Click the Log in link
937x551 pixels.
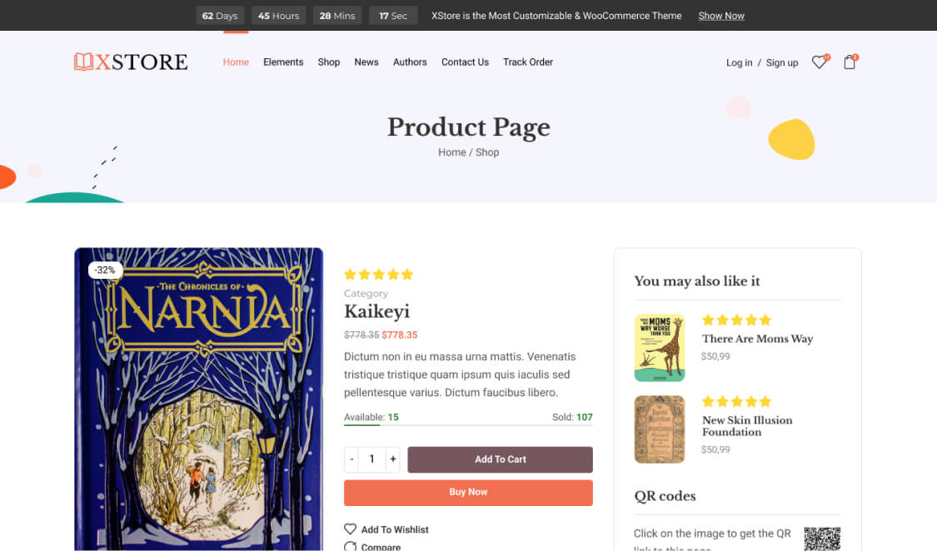click(739, 62)
